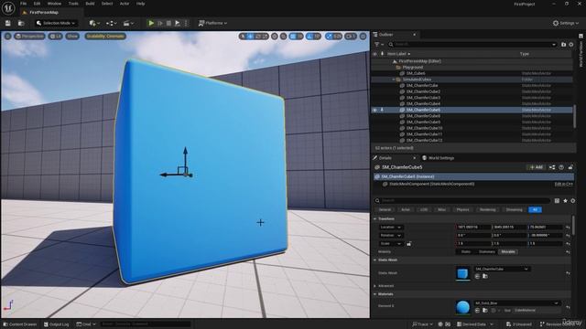Open the Help menu
The image size is (586, 329).
click(140, 4)
